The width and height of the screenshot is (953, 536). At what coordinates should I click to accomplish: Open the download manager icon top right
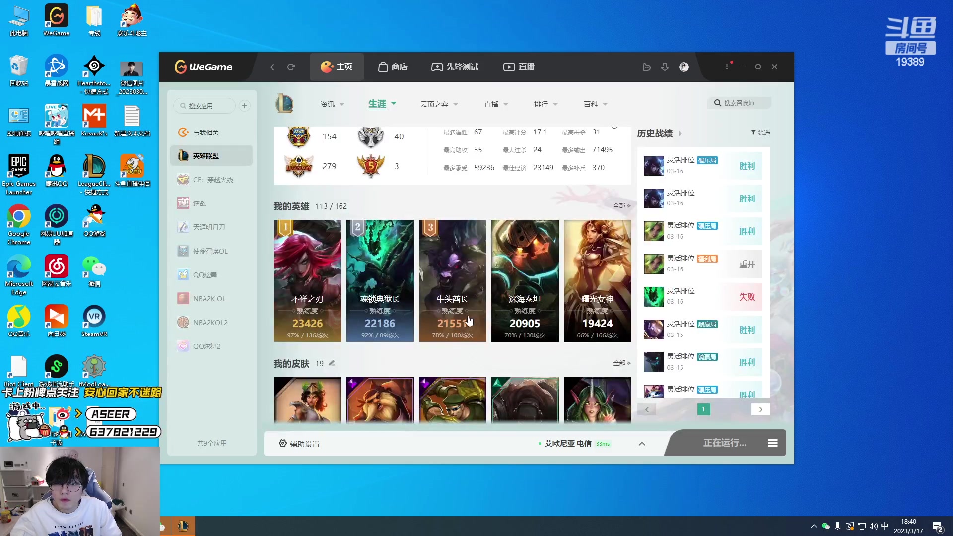coord(665,67)
